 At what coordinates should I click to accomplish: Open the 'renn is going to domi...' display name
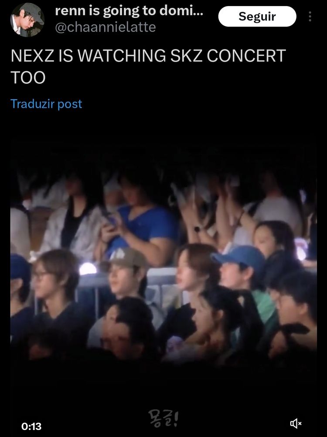[129, 11]
